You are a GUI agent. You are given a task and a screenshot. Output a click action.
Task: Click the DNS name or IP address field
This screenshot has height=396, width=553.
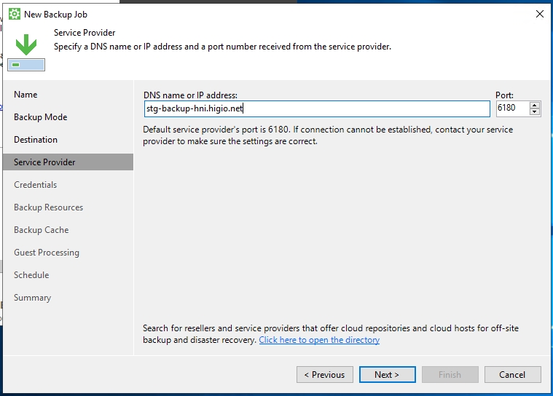316,108
